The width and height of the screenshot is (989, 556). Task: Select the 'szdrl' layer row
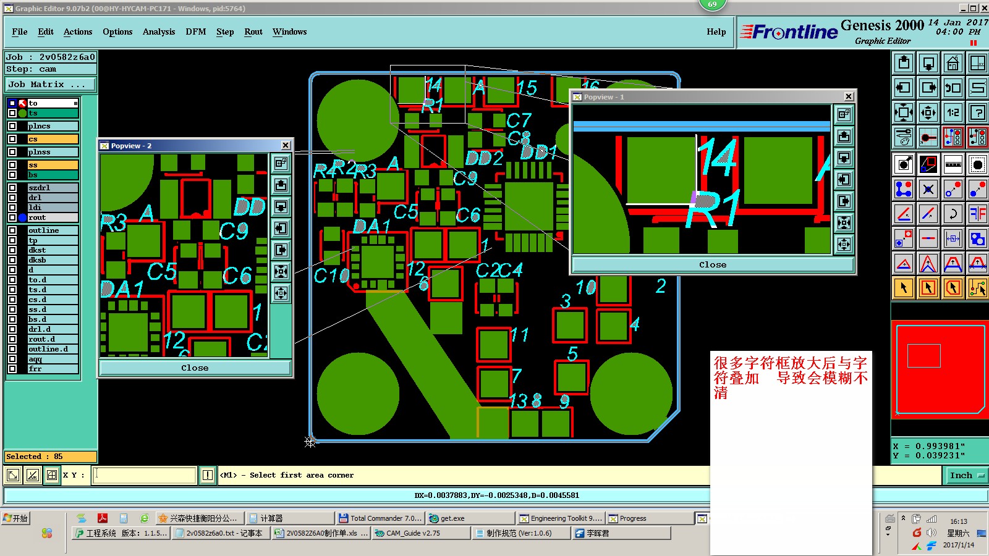point(53,188)
